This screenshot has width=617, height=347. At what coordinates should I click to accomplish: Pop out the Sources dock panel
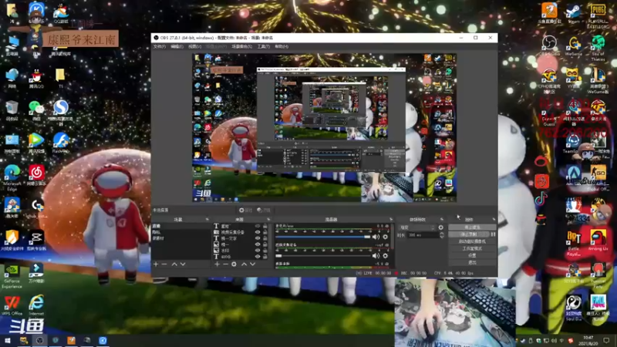[x=268, y=219]
